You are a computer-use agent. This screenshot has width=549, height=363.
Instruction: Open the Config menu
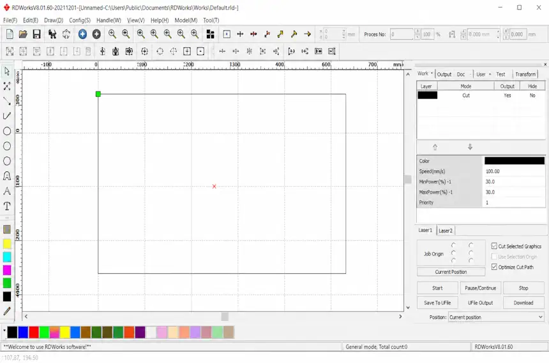80,20
